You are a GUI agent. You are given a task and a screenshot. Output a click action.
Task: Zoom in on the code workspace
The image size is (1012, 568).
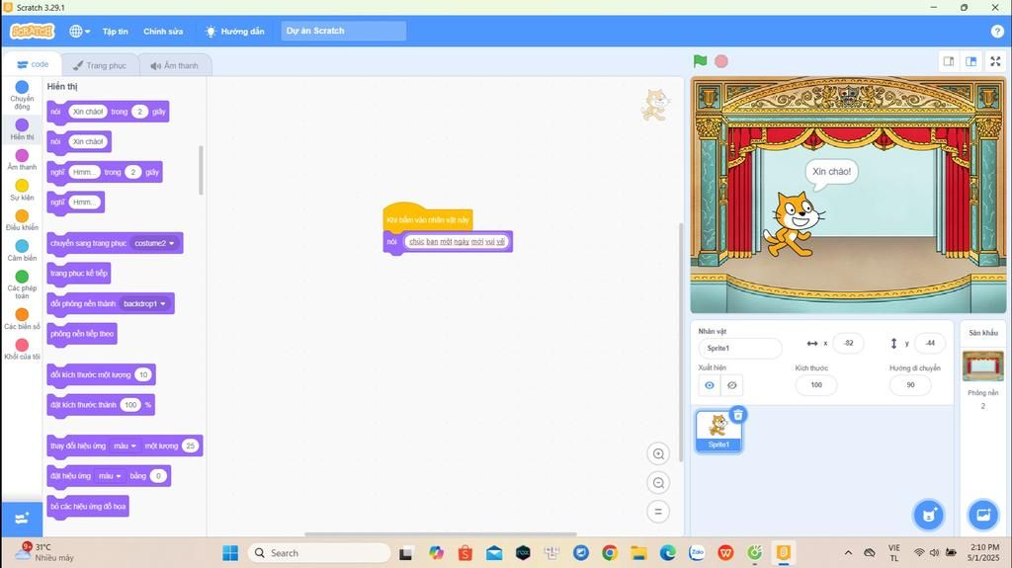pyautogui.click(x=658, y=453)
